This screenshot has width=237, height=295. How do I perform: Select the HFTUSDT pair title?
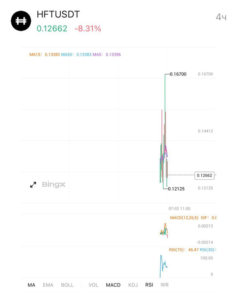pyautogui.click(x=58, y=15)
